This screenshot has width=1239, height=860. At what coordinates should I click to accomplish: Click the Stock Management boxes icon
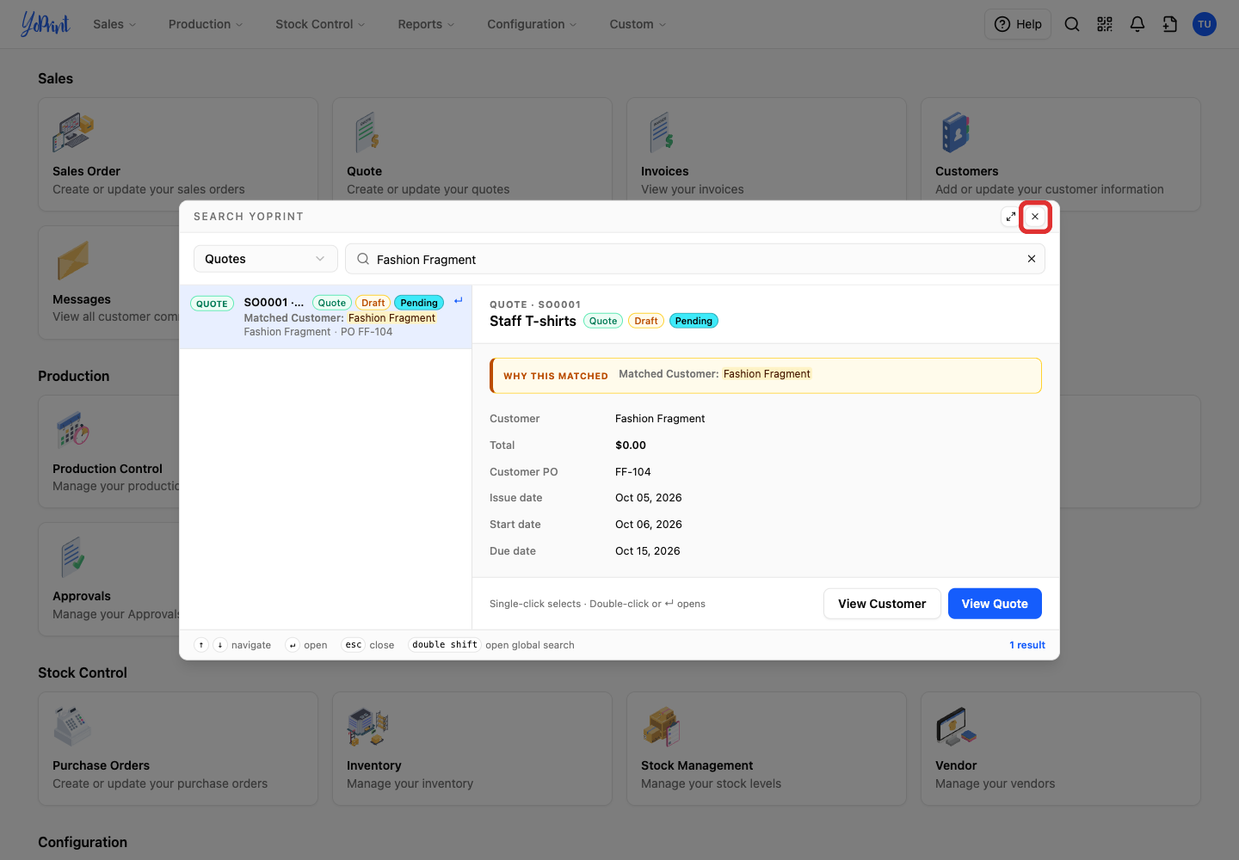[662, 727]
